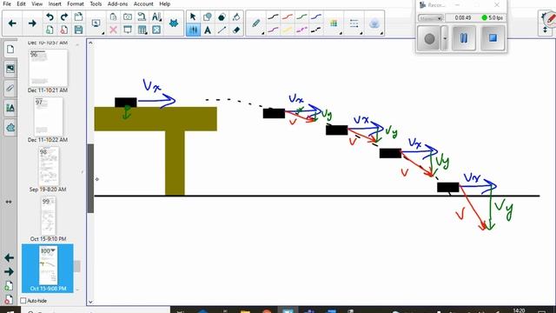Open the Help menu

pyautogui.click(x=164, y=3)
